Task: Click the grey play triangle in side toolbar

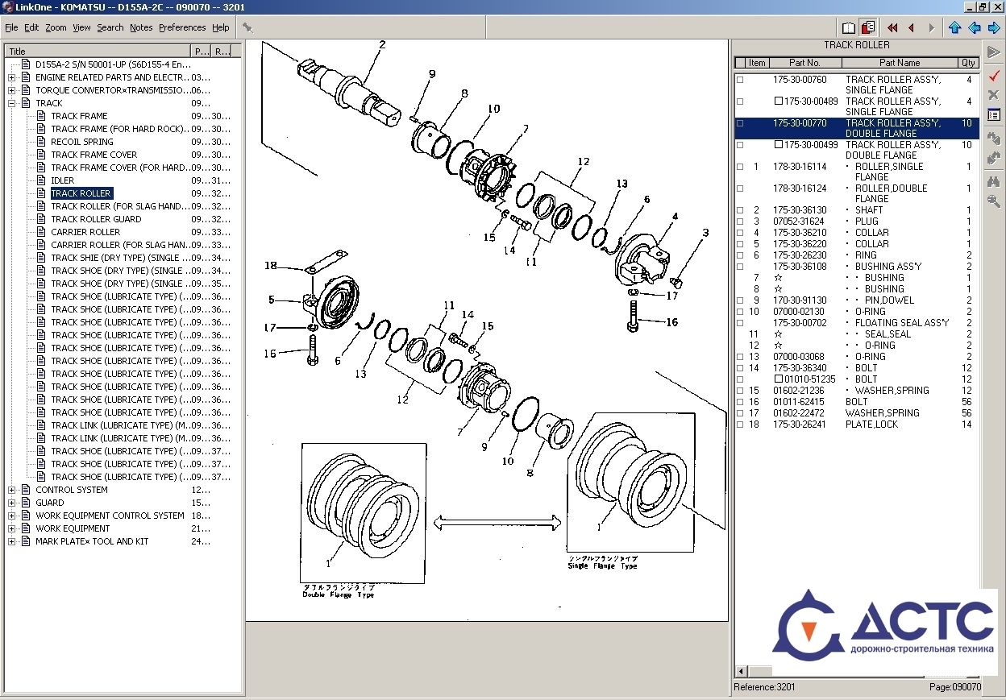Action: (994, 52)
